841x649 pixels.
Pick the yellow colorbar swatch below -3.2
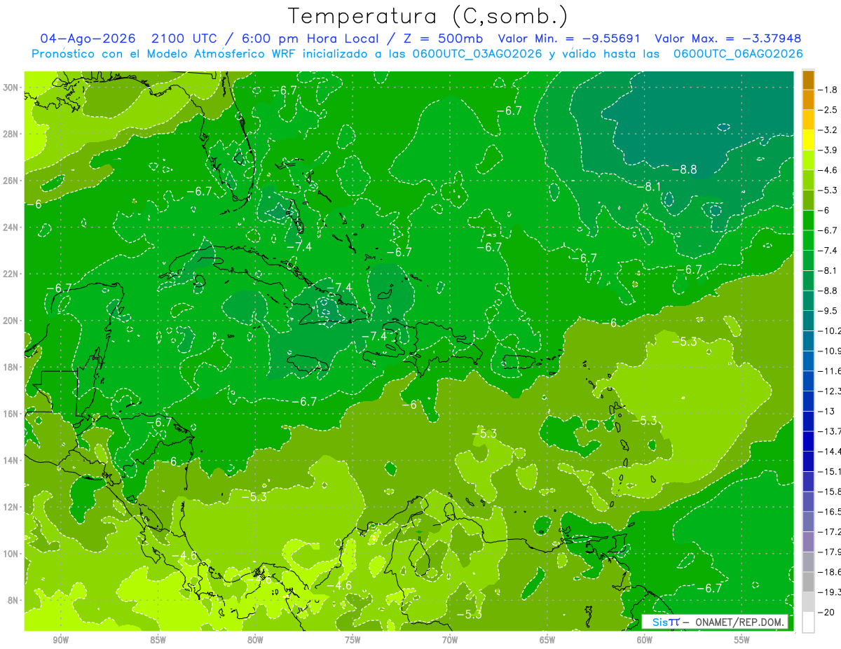808,140
